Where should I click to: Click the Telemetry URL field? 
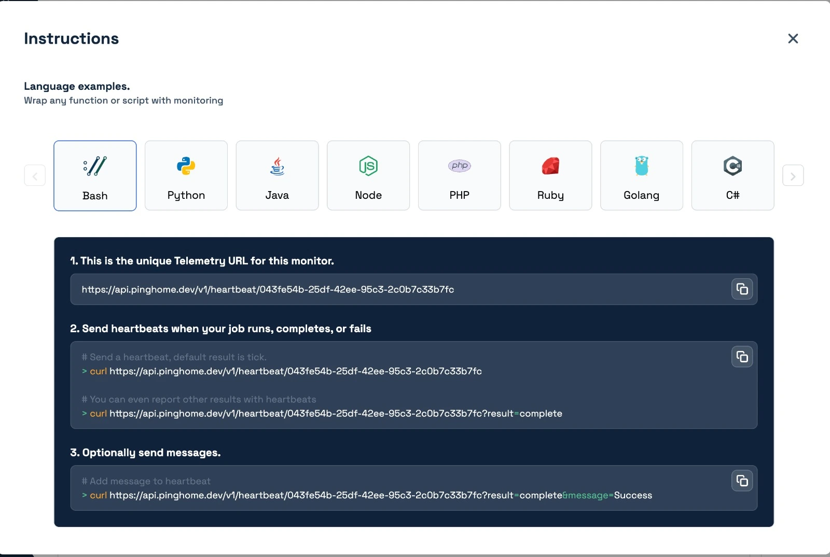[363, 289]
